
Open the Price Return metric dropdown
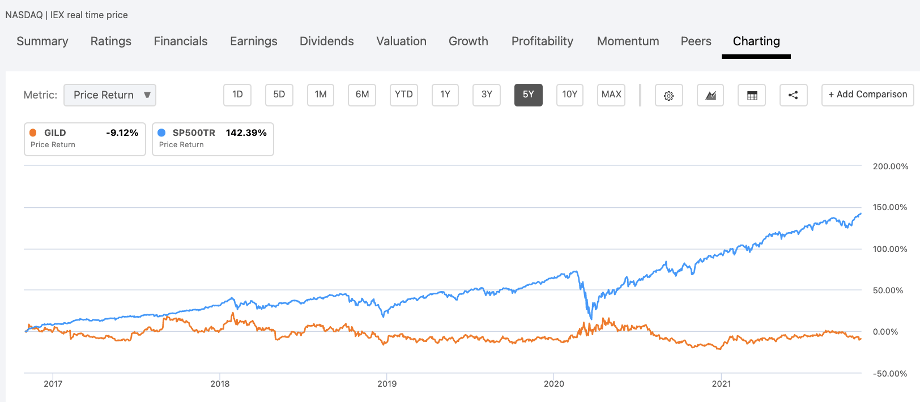109,95
